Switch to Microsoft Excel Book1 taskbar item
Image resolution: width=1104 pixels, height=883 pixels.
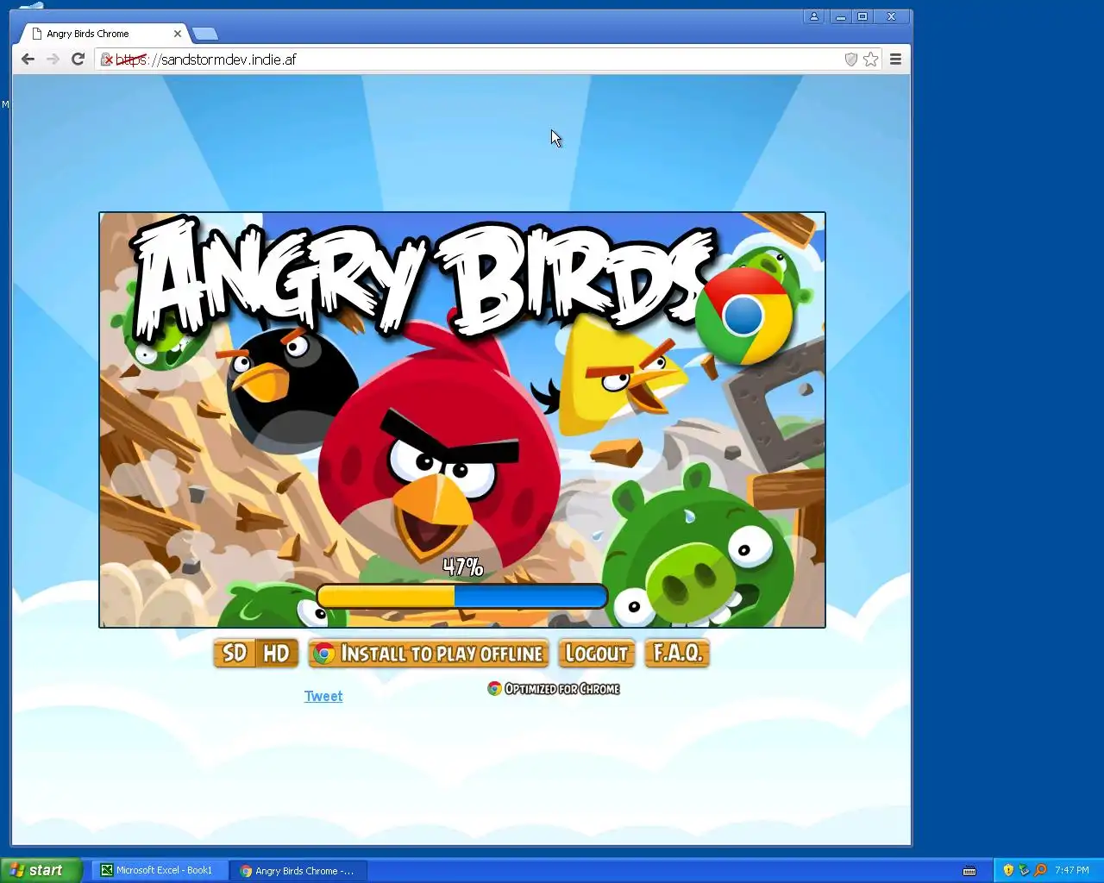point(160,870)
